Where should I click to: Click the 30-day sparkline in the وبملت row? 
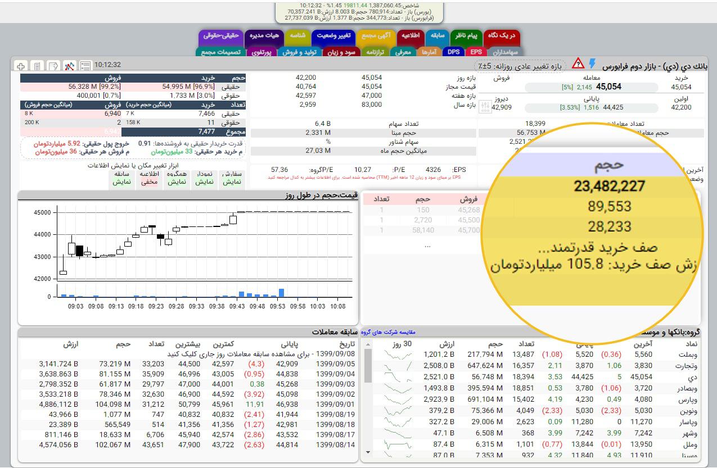[397, 355]
